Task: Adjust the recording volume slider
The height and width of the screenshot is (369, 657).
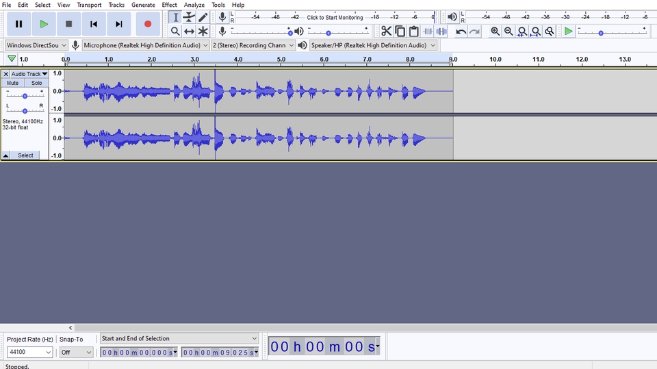Action: (x=261, y=31)
